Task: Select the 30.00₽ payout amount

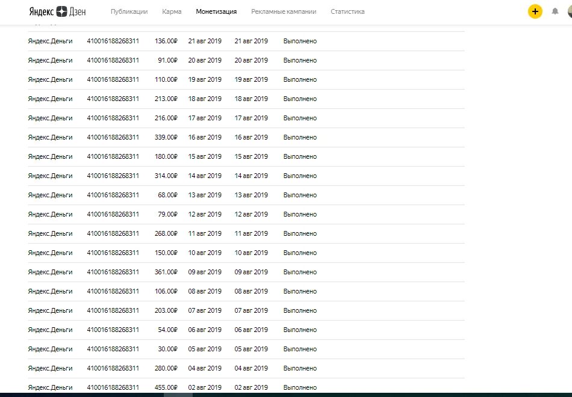Action: (x=168, y=349)
